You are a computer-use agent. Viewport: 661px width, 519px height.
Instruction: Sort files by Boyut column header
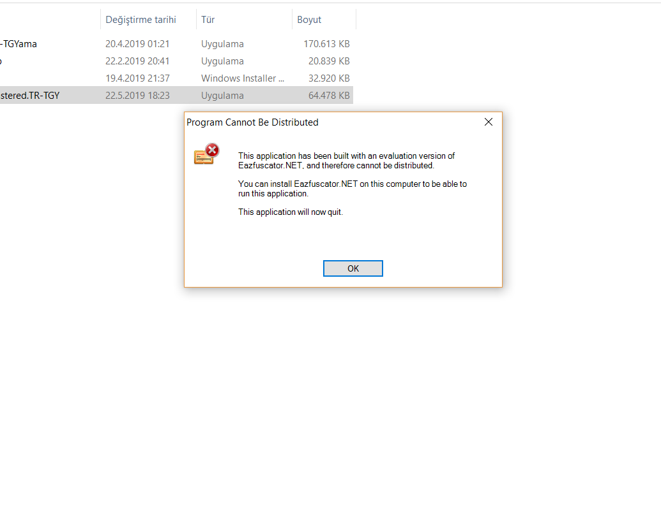(x=309, y=20)
